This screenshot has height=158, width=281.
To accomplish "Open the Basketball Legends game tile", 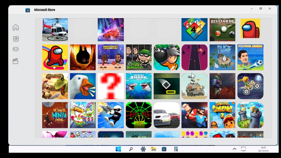I will click(111, 57).
